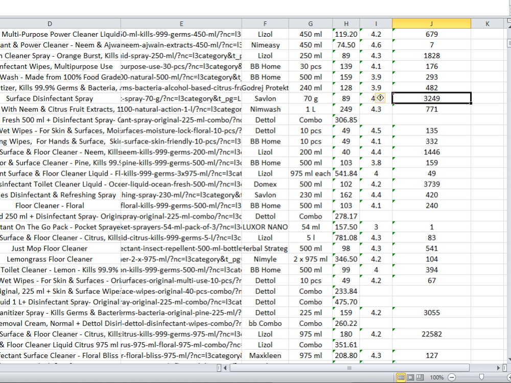The width and height of the screenshot is (511, 383).
Task: Click the horizontal scrollbar thumb
Action: [x=350, y=368]
